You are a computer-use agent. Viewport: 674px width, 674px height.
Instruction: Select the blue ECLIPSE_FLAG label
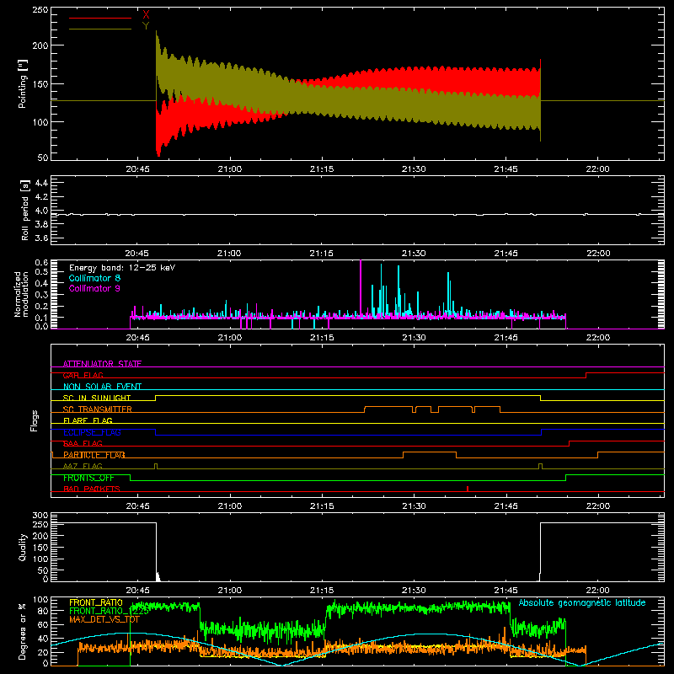pyautogui.click(x=92, y=432)
